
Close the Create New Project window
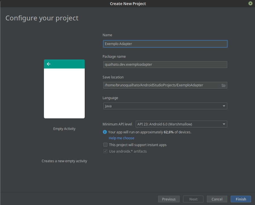(250, 3)
